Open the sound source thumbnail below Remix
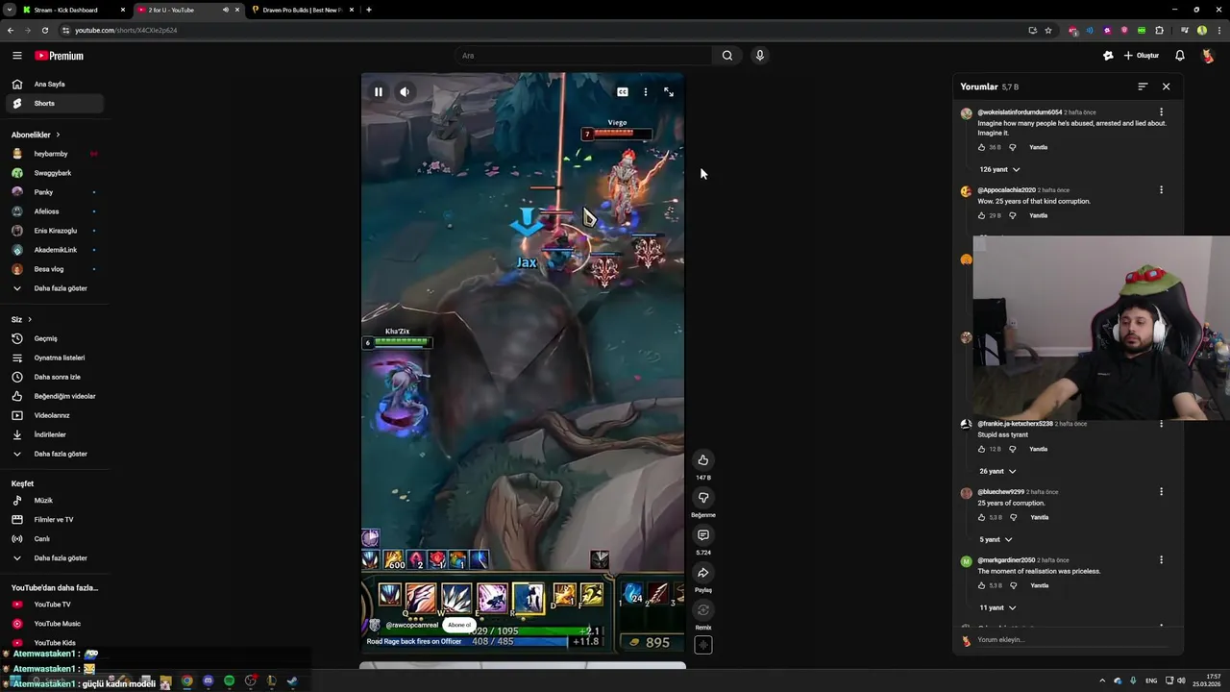Viewport: 1230px width, 692px height. (703, 646)
